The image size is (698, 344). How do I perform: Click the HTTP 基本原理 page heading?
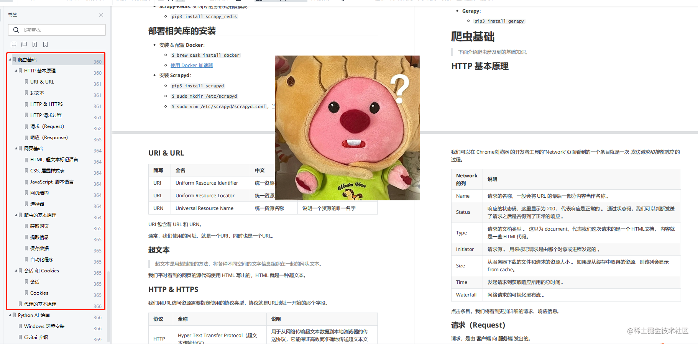coord(480,66)
